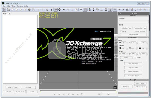
Task: Open the Edit menu
Action: [8, 6]
